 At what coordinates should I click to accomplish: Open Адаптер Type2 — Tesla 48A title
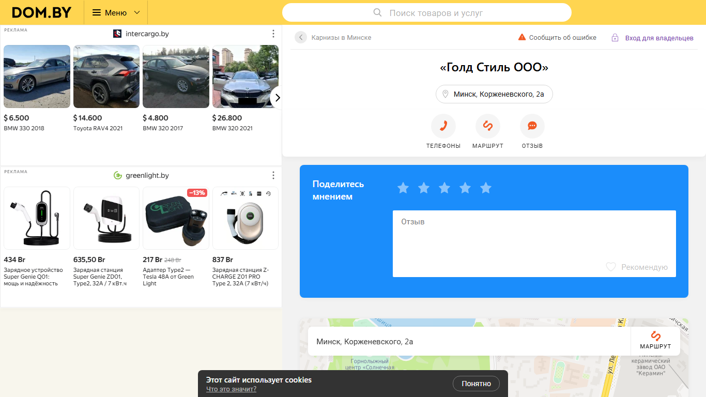pyautogui.click(x=168, y=277)
